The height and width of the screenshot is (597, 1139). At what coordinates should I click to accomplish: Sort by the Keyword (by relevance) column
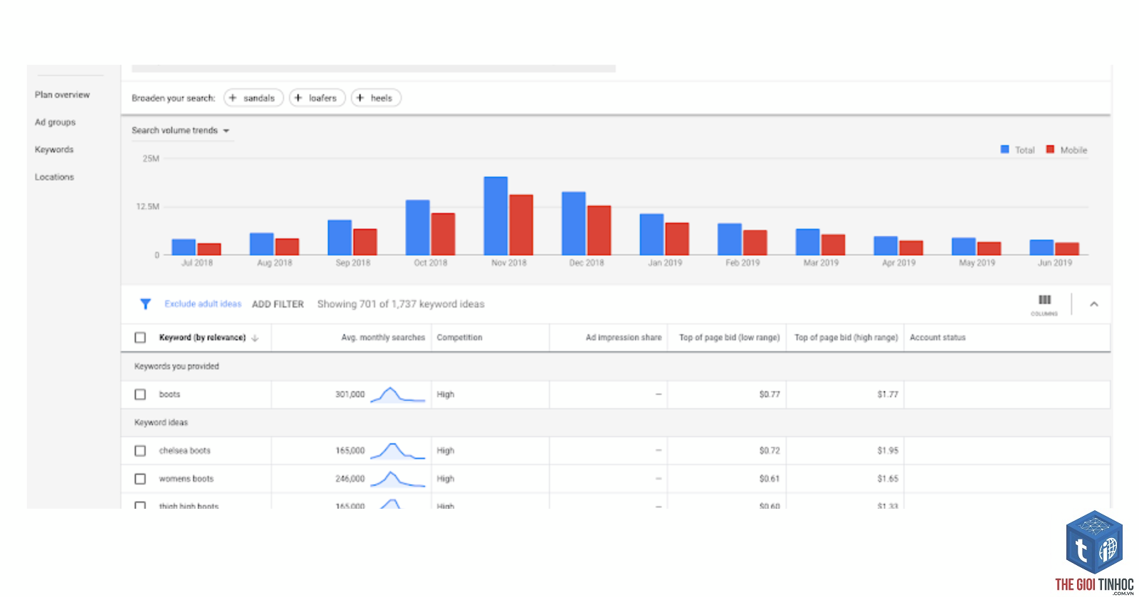pyautogui.click(x=209, y=338)
